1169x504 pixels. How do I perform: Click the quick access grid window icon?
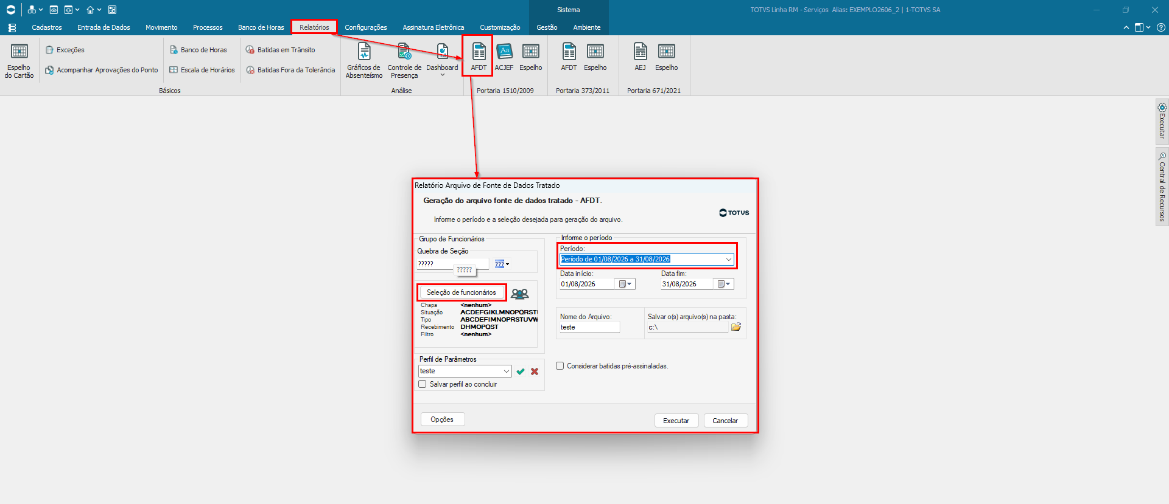[112, 10]
